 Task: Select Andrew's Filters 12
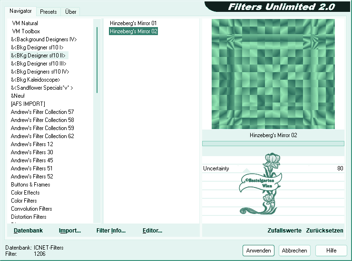tap(32, 144)
